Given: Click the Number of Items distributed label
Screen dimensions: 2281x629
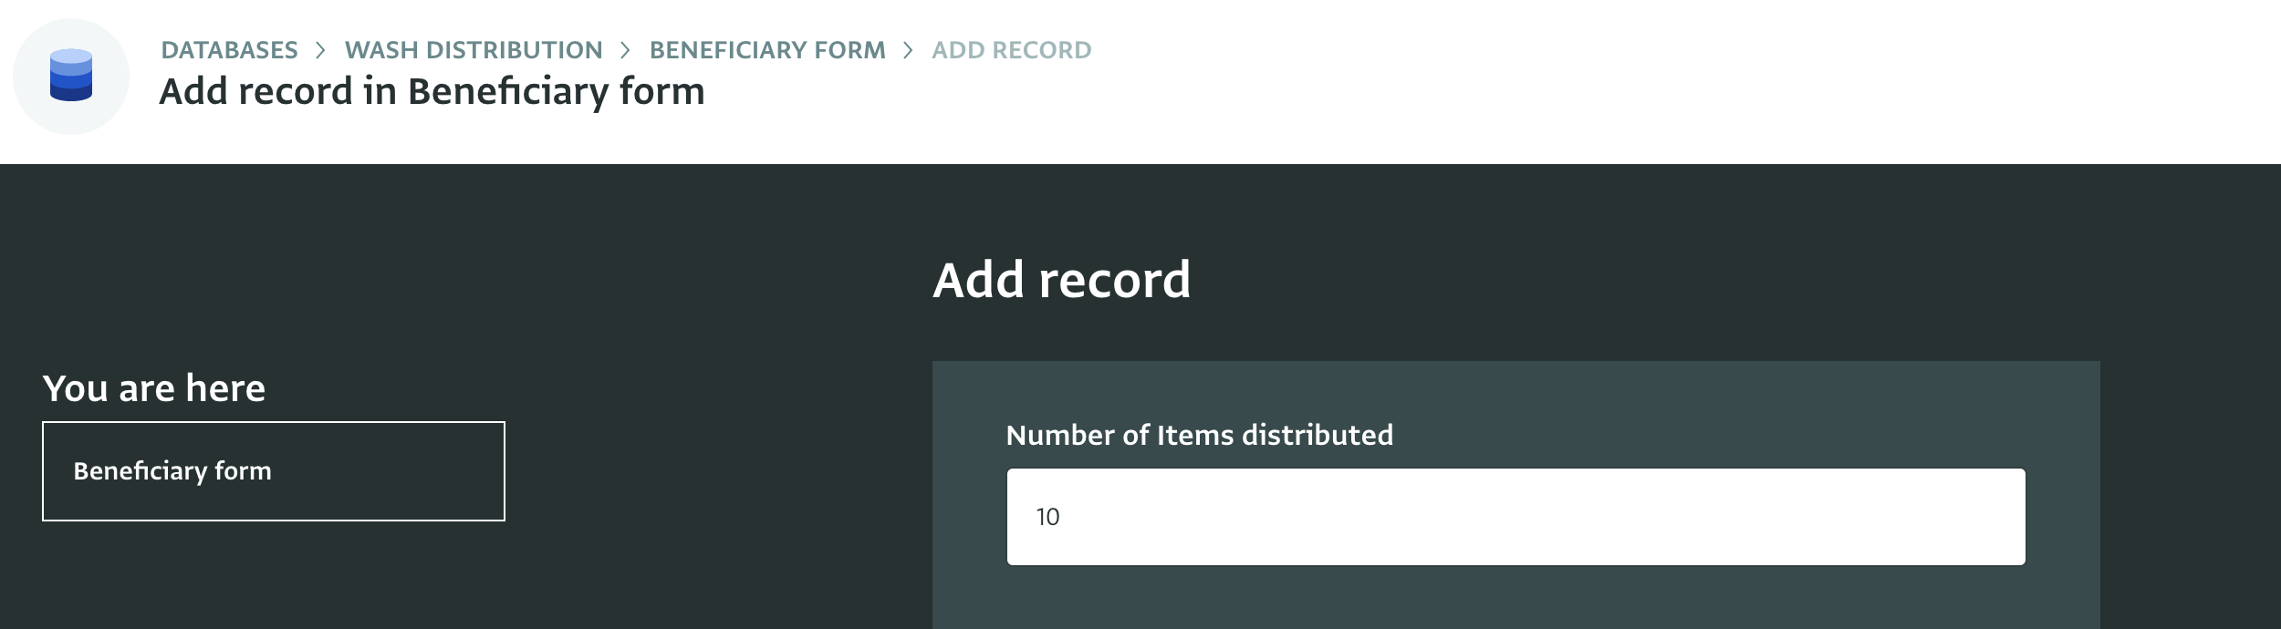Looking at the screenshot, I should click(x=1199, y=435).
